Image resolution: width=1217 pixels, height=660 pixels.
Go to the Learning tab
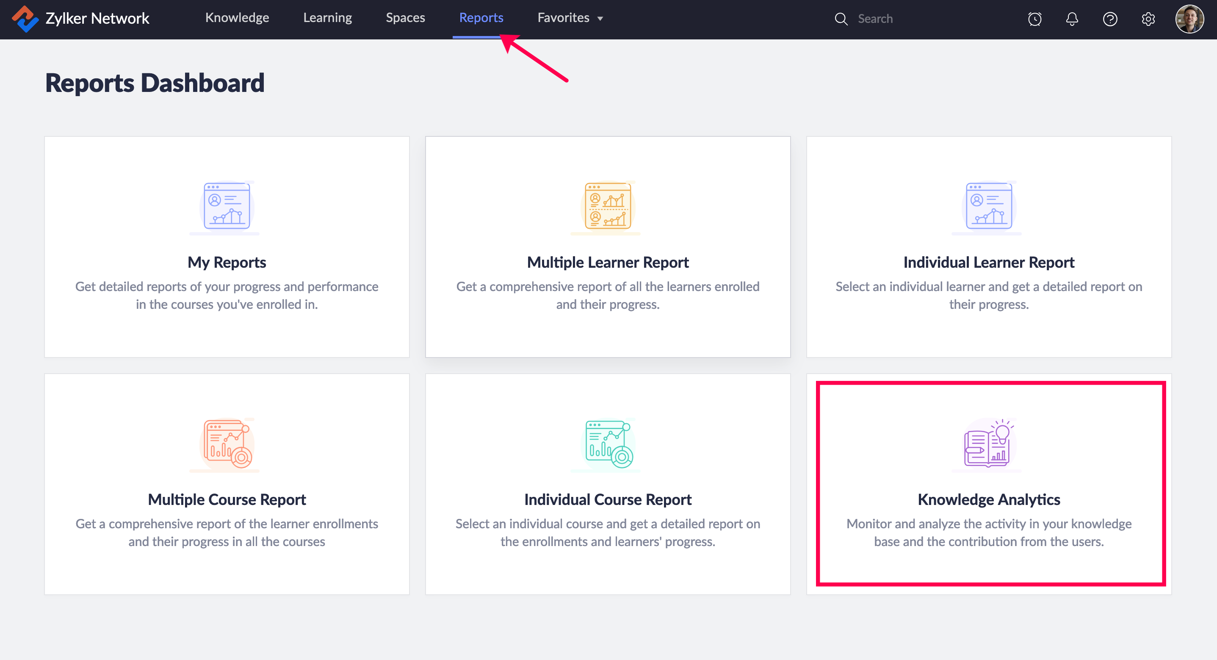327,18
